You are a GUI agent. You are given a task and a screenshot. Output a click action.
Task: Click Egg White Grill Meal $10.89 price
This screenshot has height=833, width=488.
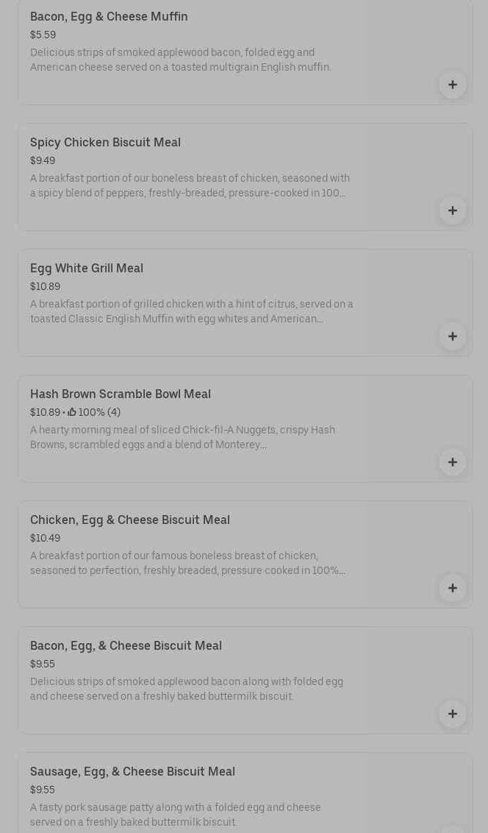tap(45, 286)
